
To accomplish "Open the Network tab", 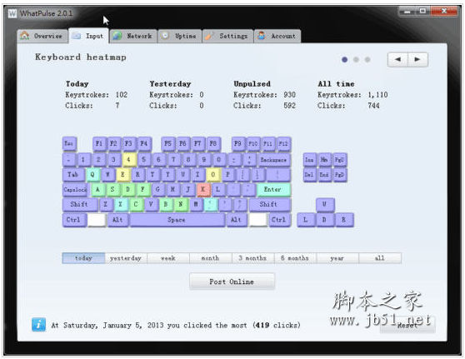I will coord(133,36).
